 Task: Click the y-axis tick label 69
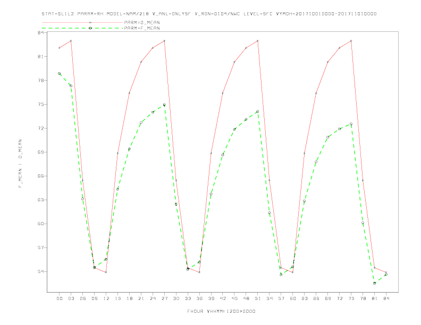point(40,152)
